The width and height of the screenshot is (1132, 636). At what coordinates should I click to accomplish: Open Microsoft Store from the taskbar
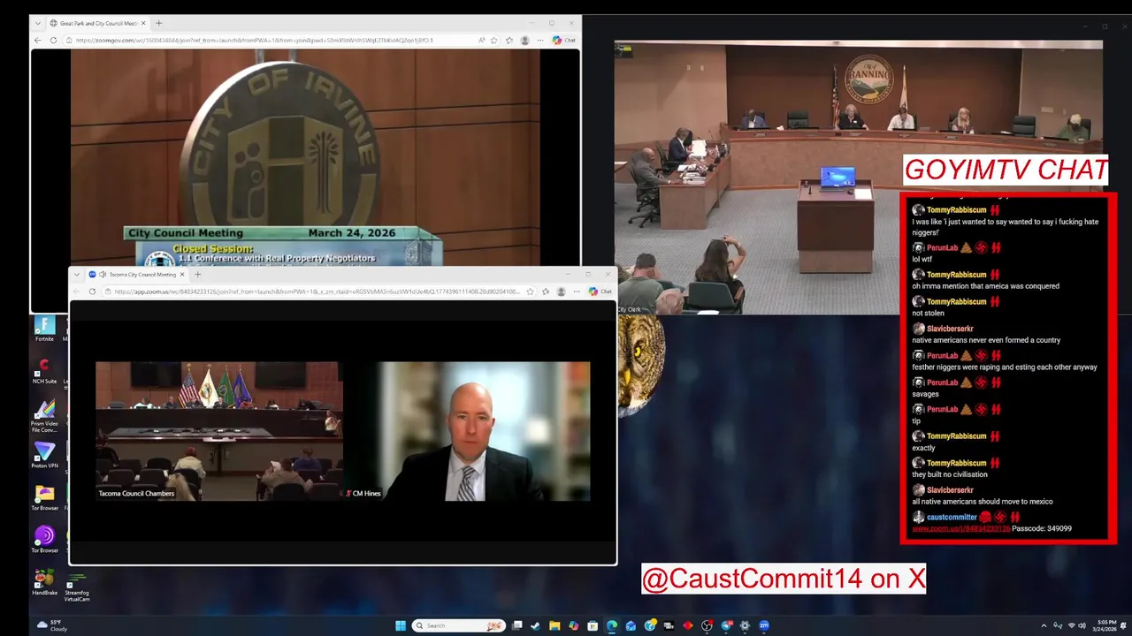tap(593, 625)
